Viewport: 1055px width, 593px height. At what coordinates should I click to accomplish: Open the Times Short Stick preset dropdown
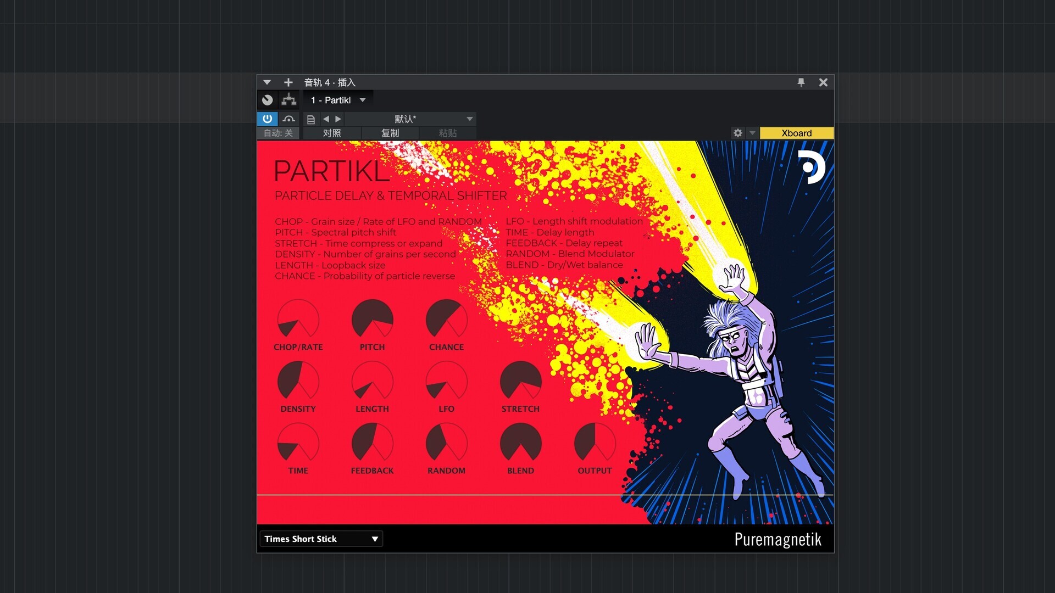321,539
